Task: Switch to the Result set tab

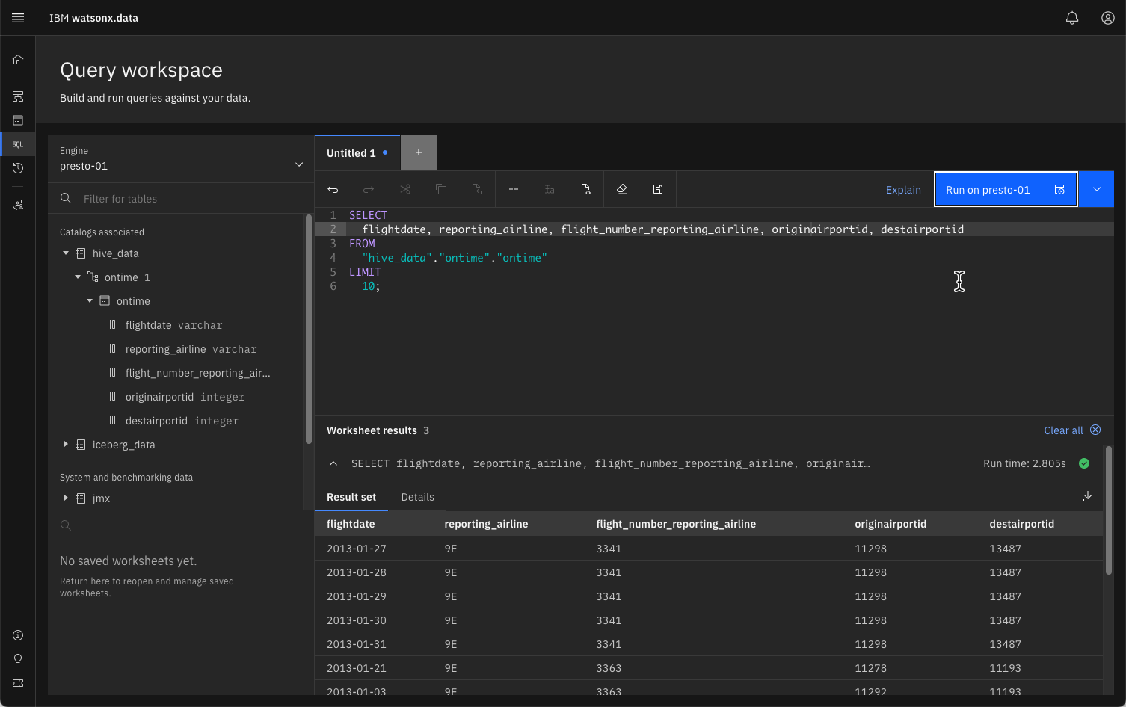Action: point(351,497)
